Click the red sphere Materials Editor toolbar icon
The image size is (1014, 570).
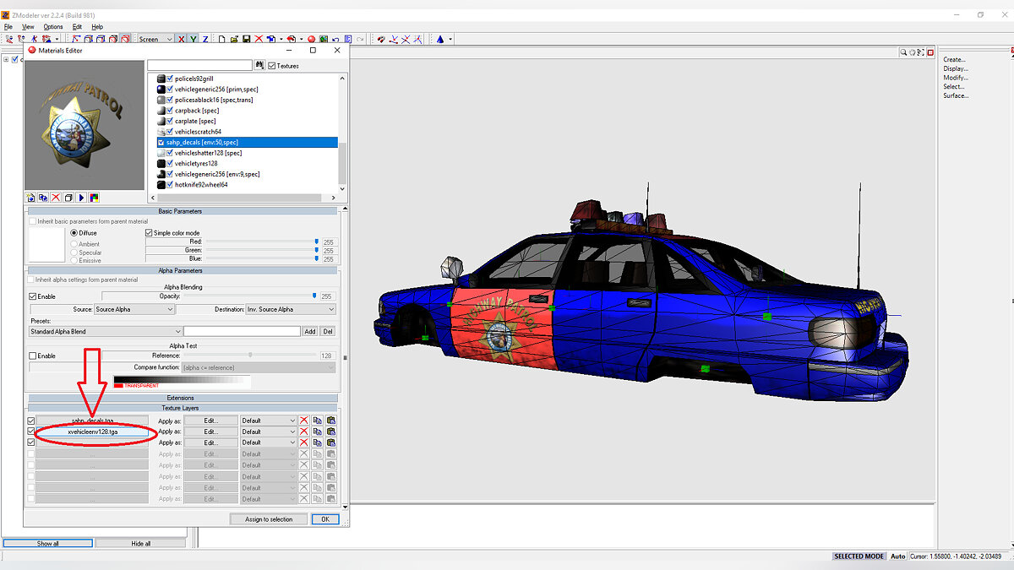point(311,39)
